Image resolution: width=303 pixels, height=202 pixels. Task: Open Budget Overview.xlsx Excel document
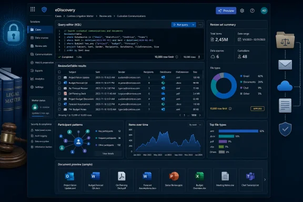199,180
